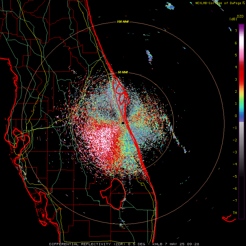Click the -5 tick label on the color scale
The height and width of the screenshot is (246, 246).
pos(235,177)
